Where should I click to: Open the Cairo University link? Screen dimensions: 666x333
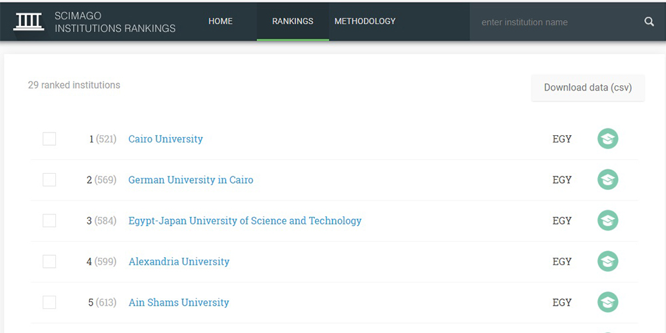tap(166, 139)
